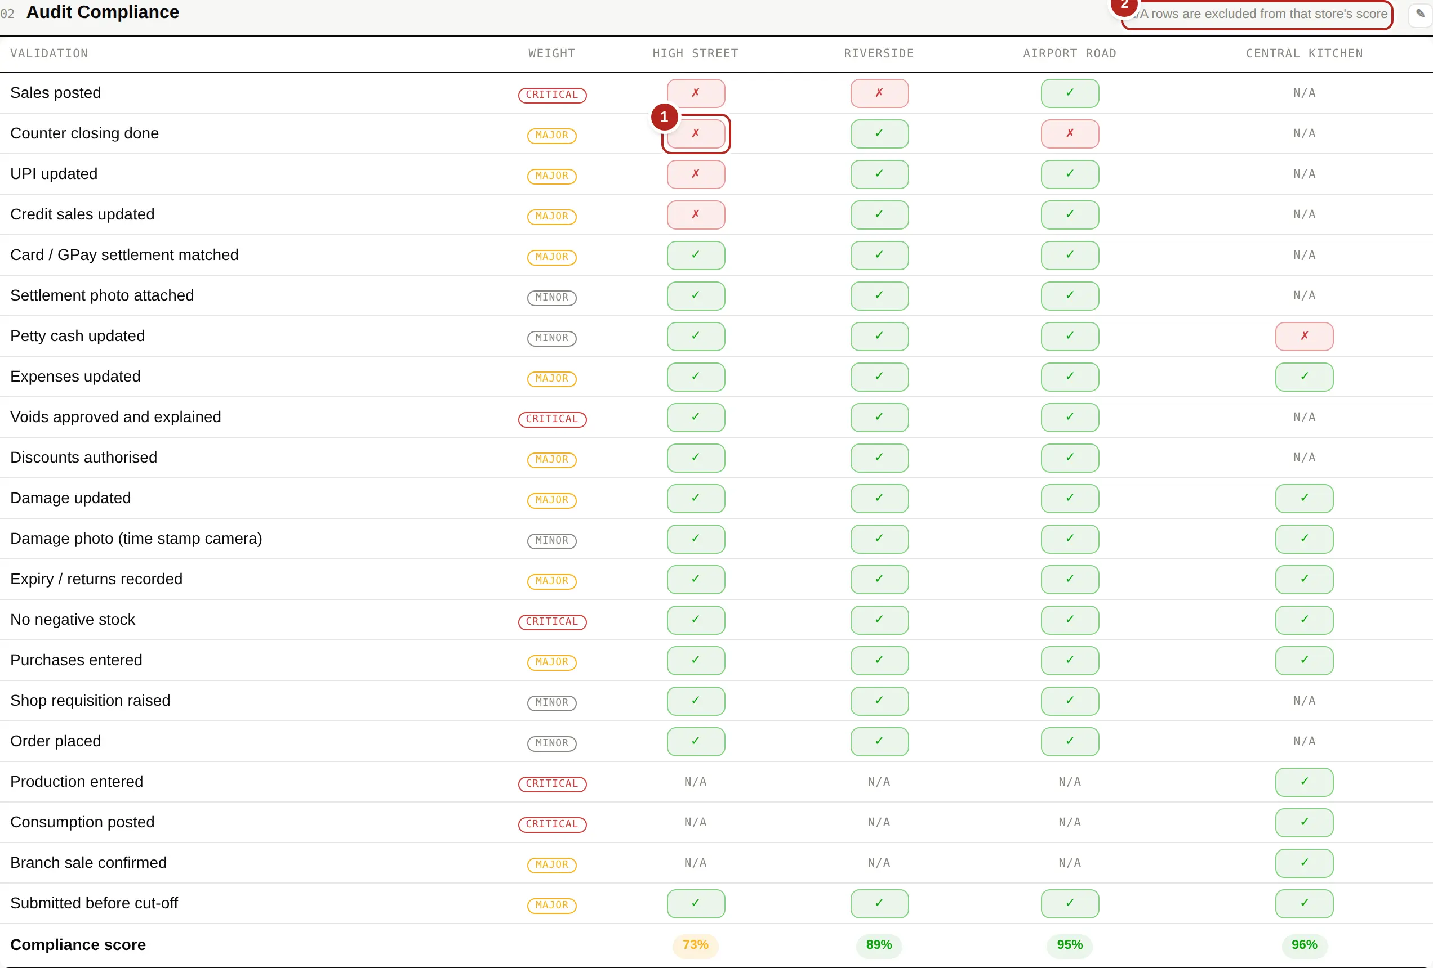Toggle Expenses updated for Central Kitchen
This screenshot has width=1433, height=968.
[x=1304, y=377]
